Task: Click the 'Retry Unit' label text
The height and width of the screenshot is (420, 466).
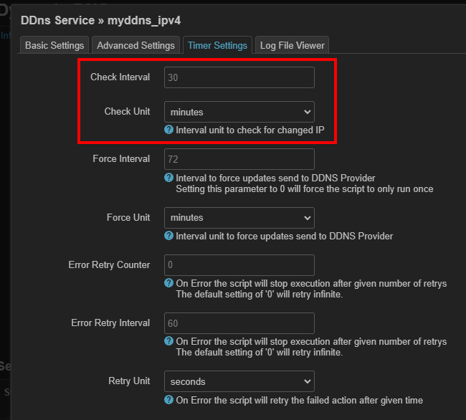Action: pos(129,381)
